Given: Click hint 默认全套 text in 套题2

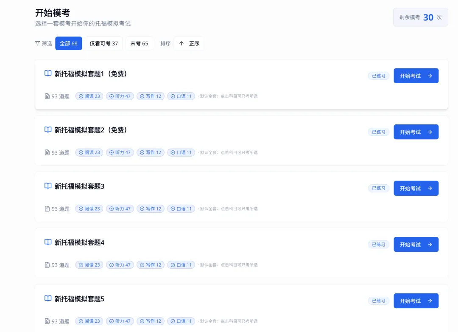Looking at the screenshot, I should [229, 152].
